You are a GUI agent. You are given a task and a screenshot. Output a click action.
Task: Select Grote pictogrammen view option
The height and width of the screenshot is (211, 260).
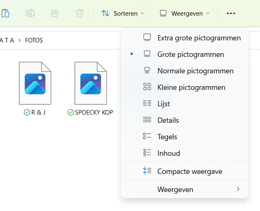coord(190,54)
